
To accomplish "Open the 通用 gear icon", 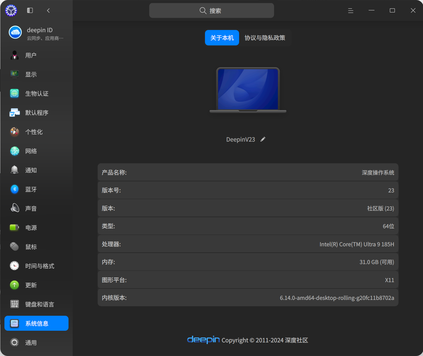I will coord(14,342).
